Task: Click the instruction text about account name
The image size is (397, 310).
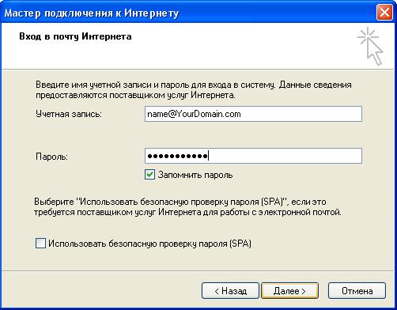Action: [x=194, y=90]
